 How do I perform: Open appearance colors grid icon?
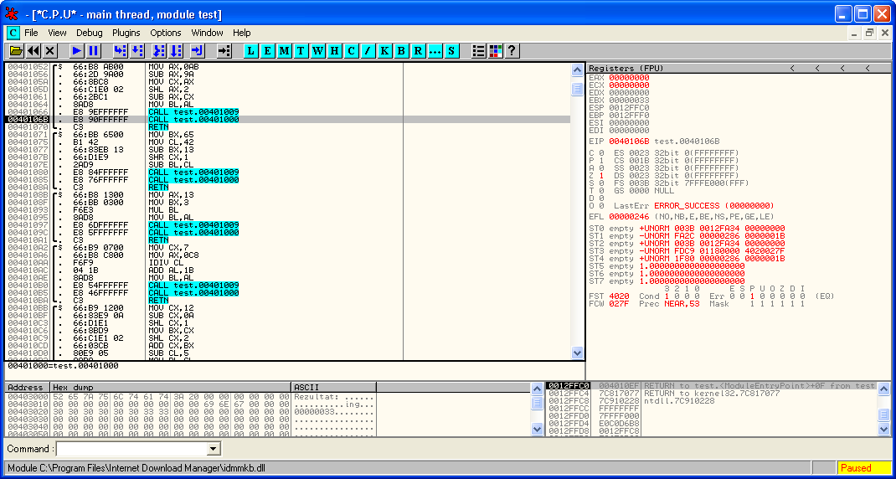[x=496, y=51]
